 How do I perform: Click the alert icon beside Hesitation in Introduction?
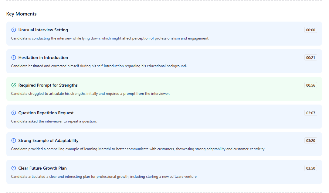pos(13,57)
